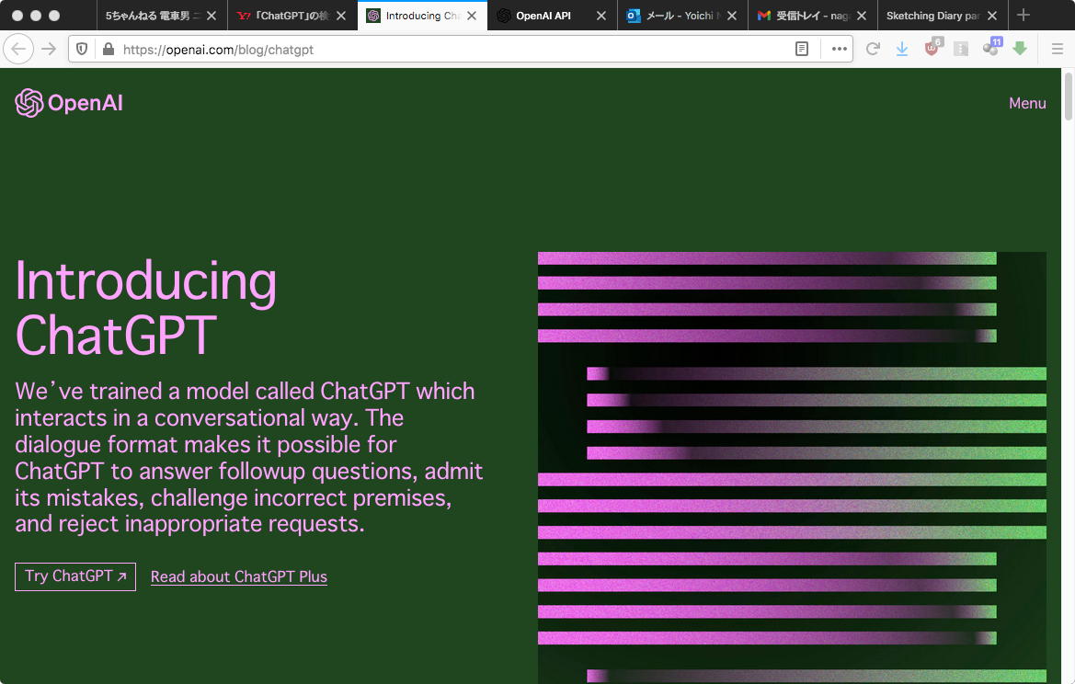Close the Outlook メール tab
The image size is (1075, 684).
click(732, 16)
